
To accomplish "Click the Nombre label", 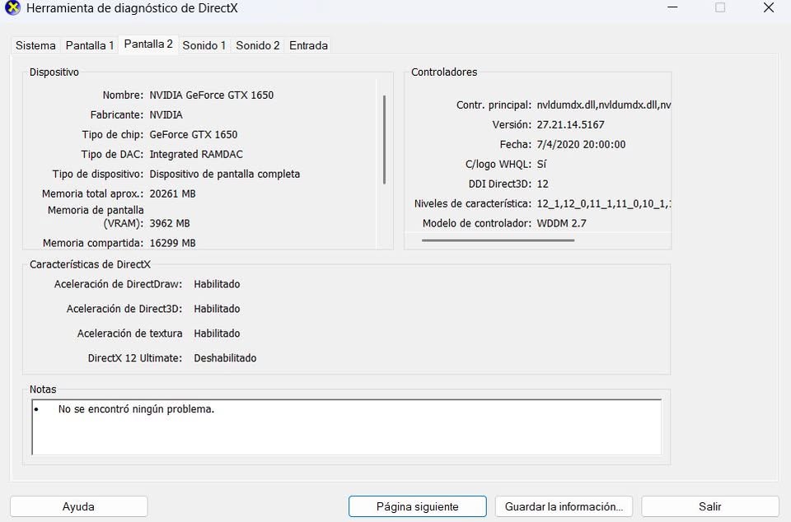I will pos(123,96).
